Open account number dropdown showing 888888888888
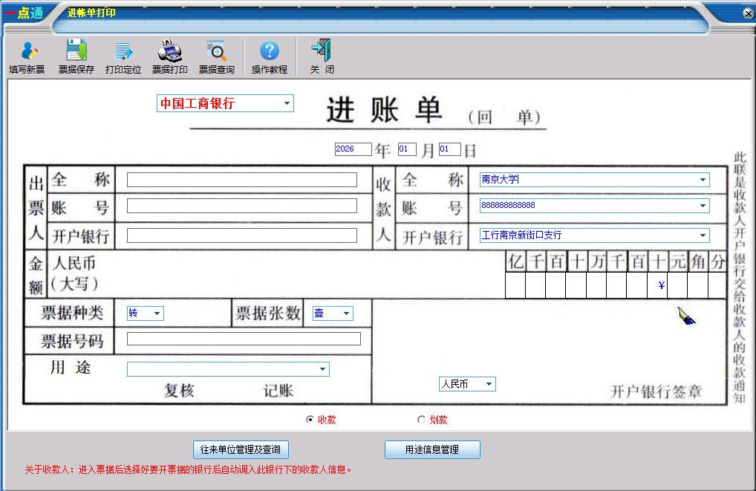 pyautogui.click(x=703, y=205)
